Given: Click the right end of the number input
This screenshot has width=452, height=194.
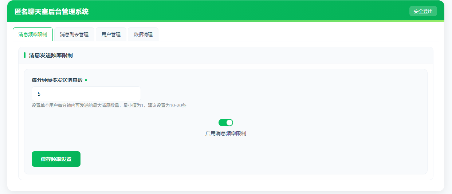Looking at the screenshot, I should (x=135, y=94).
